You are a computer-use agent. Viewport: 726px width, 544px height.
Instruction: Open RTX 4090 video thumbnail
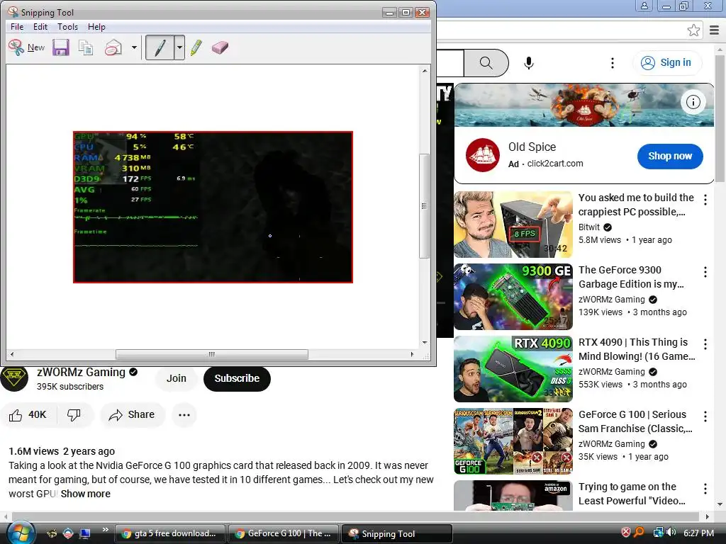513,368
